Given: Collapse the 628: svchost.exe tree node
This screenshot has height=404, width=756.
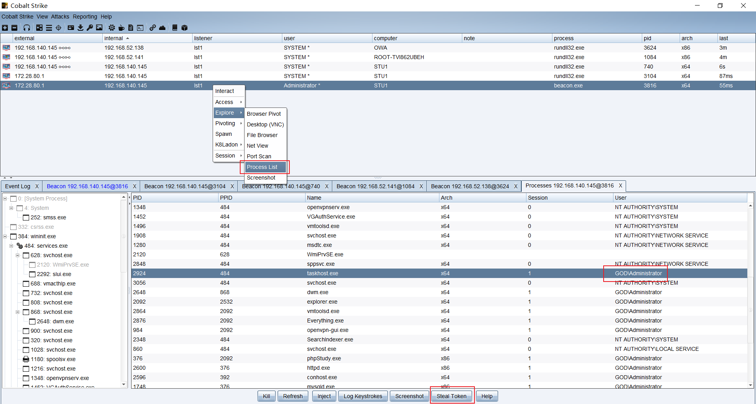Looking at the screenshot, I should [x=18, y=255].
